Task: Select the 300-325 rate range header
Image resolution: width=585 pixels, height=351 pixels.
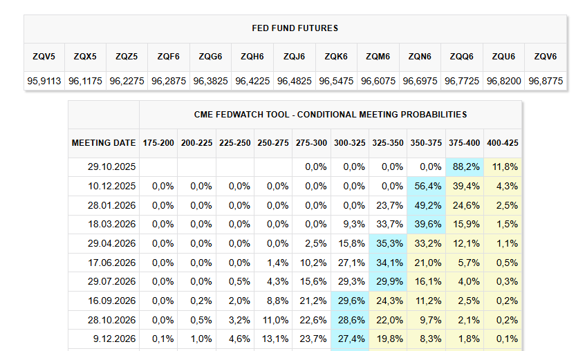Action: 350,143
